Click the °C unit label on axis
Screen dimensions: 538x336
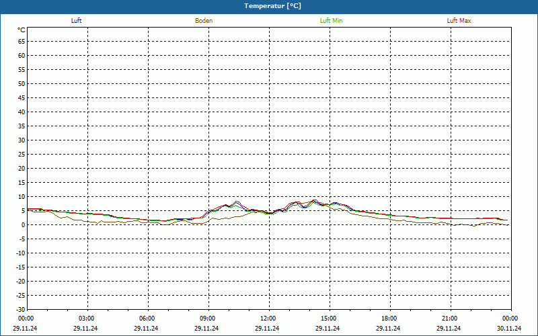[x=22, y=30]
